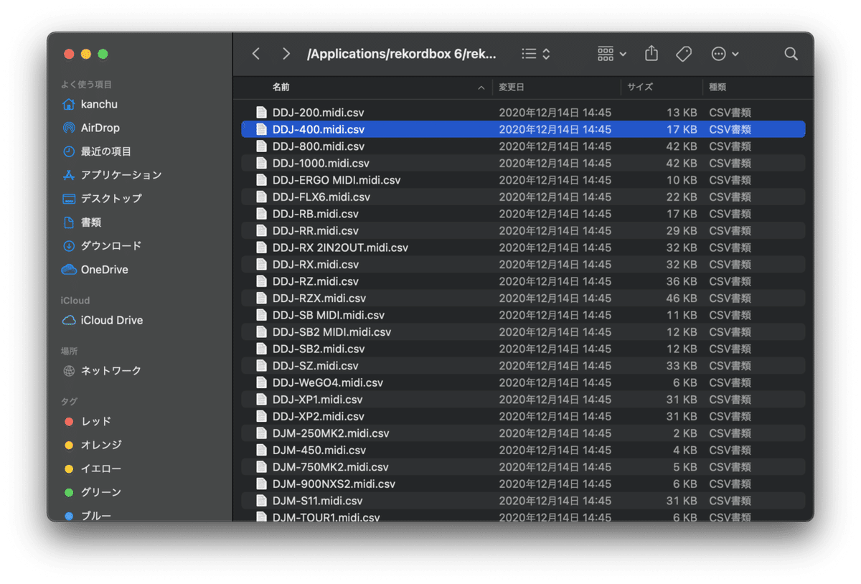
Task: Select デスクトップ in sidebar
Action: coord(111,199)
